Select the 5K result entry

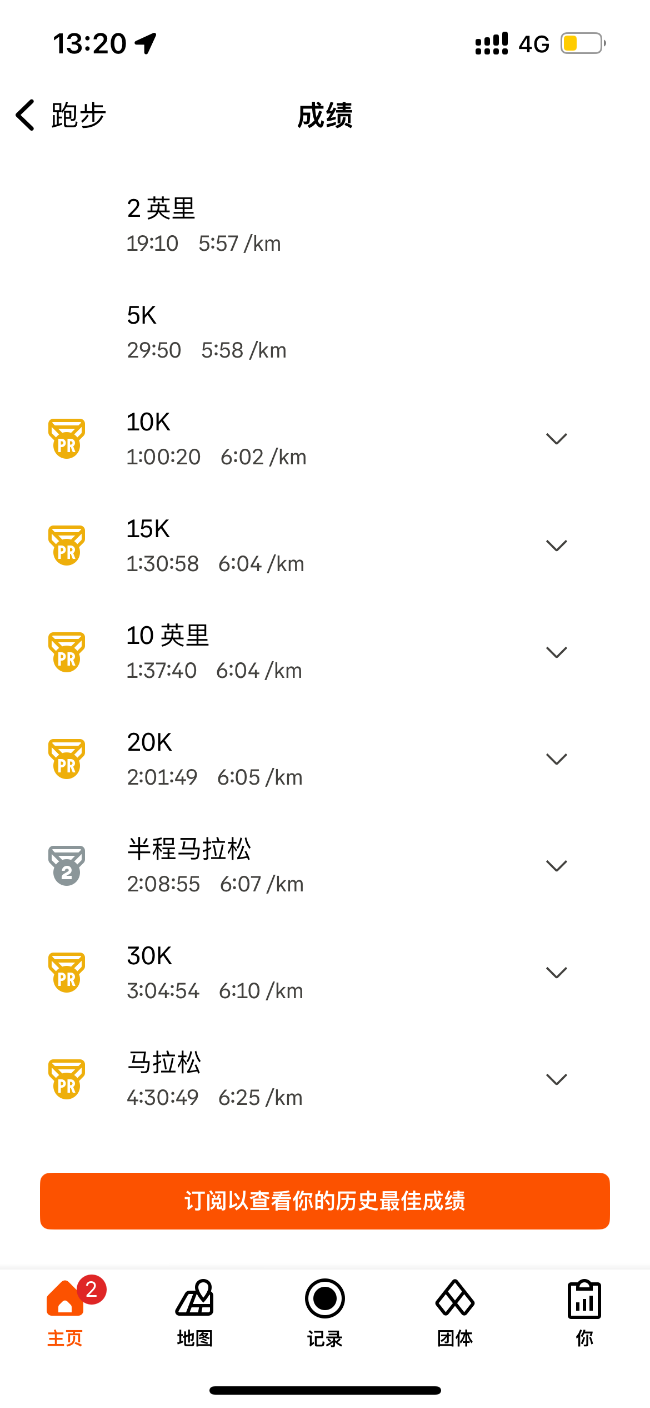pos(207,332)
